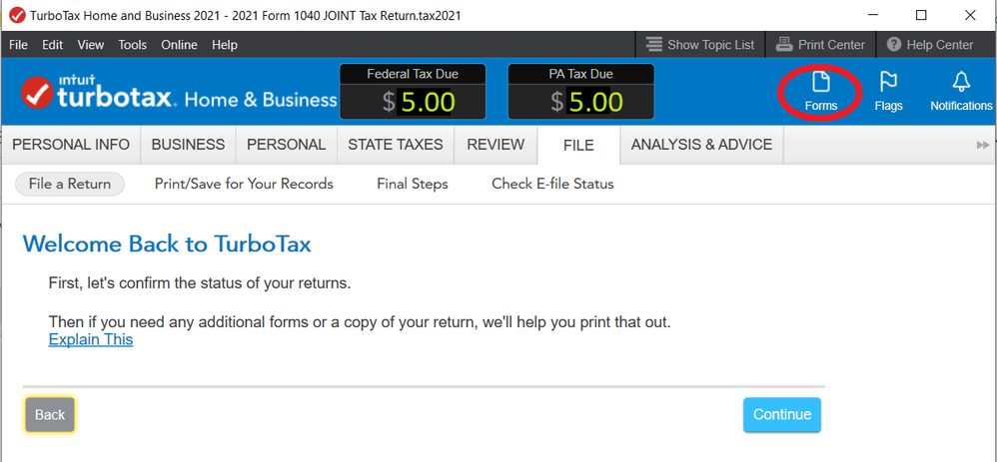The height and width of the screenshot is (462, 997).
Task: Select the FILE tab
Action: pos(578,145)
